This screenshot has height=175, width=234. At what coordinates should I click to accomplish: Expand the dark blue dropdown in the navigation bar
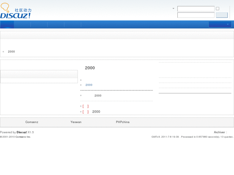click(x=220, y=24)
